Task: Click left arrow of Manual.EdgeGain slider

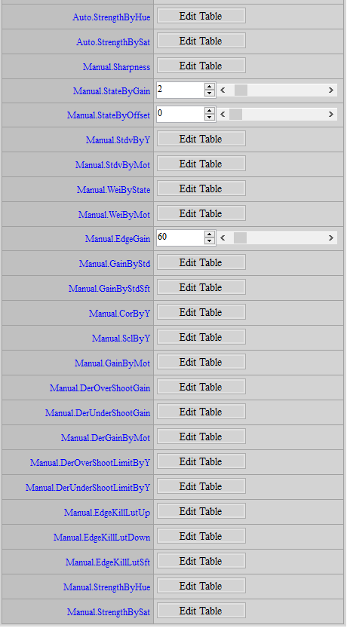Action: tap(223, 238)
